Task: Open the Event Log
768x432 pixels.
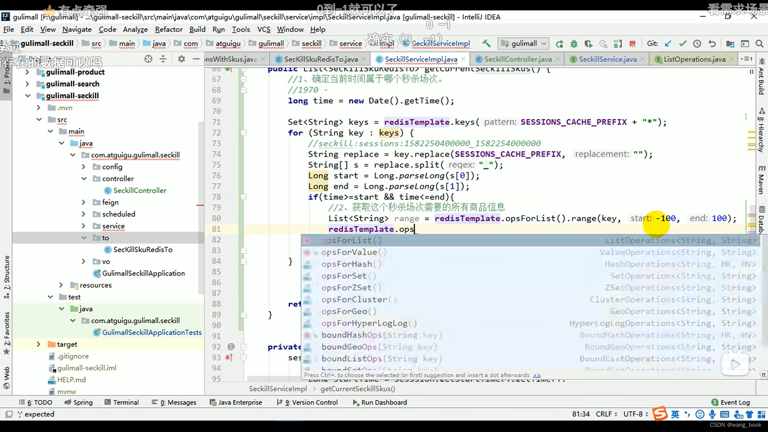Action: coord(730,402)
